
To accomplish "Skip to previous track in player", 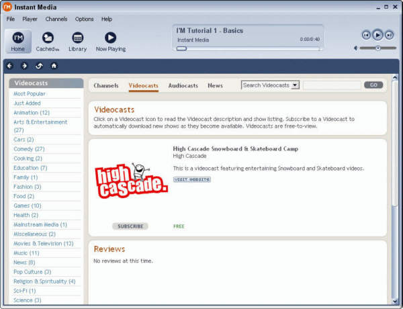I will point(366,35).
